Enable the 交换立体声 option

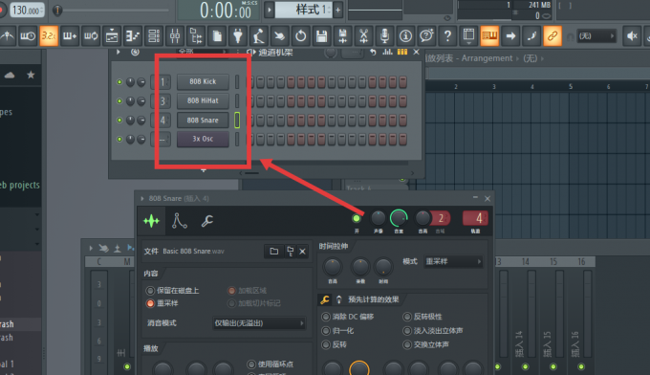point(426,344)
